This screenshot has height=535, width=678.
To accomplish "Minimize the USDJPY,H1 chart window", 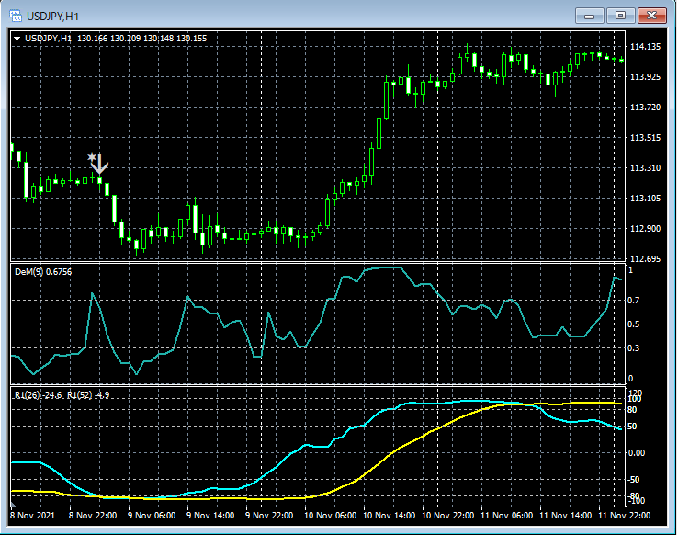I will (590, 16).
